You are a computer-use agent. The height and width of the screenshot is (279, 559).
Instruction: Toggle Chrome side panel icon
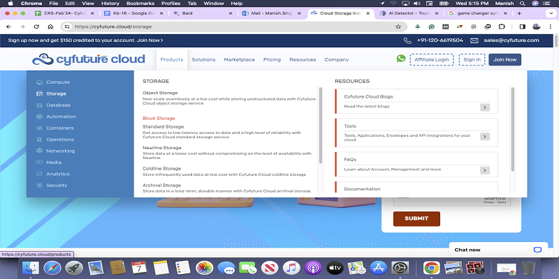coord(522,27)
